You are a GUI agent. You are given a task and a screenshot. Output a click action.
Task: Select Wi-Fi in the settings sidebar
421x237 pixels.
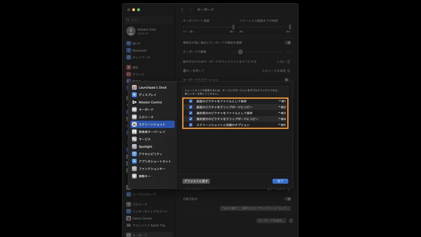click(x=137, y=43)
